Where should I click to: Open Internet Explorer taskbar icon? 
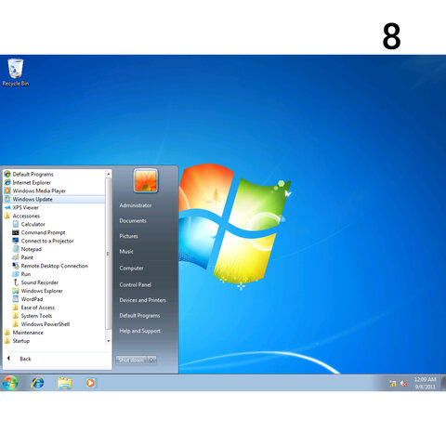[x=37, y=383]
